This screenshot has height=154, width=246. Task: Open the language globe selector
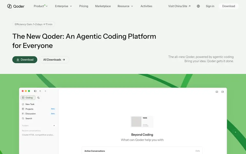click(x=198, y=6)
